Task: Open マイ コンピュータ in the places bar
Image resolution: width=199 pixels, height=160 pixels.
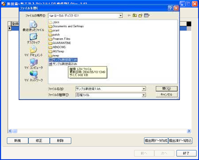Action: click(x=33, y=64)
